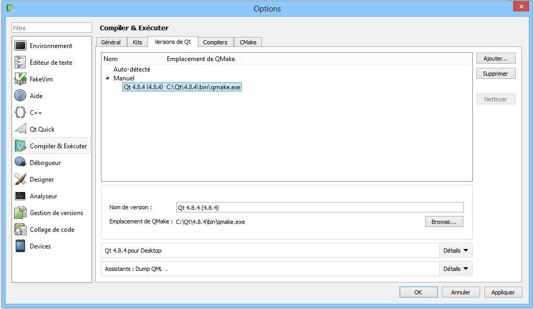This screenshot has width=534, height=309.
Task: Switch to the Kits tab
Action: [x=137, y=42]
